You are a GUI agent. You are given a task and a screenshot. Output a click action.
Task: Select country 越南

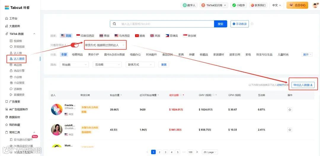[140, 35]
